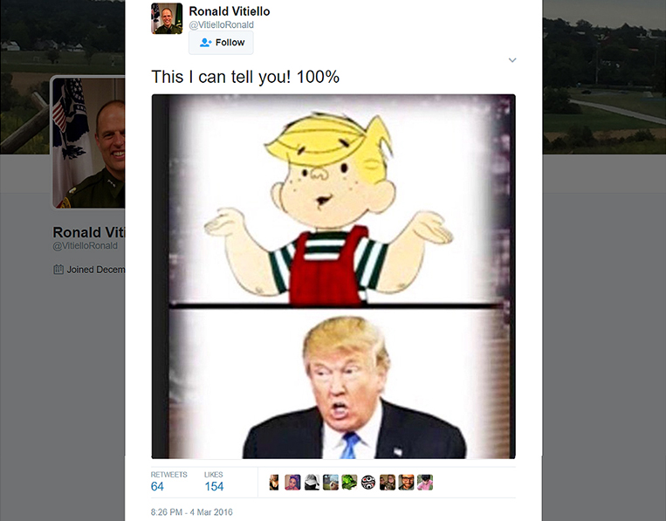Open the first narrow liker avatar
The width and height of the screenshot is (666, 521).
[274, 483]
